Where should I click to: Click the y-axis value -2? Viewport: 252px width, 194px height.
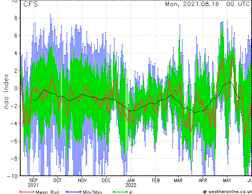(x=14, y=106)
